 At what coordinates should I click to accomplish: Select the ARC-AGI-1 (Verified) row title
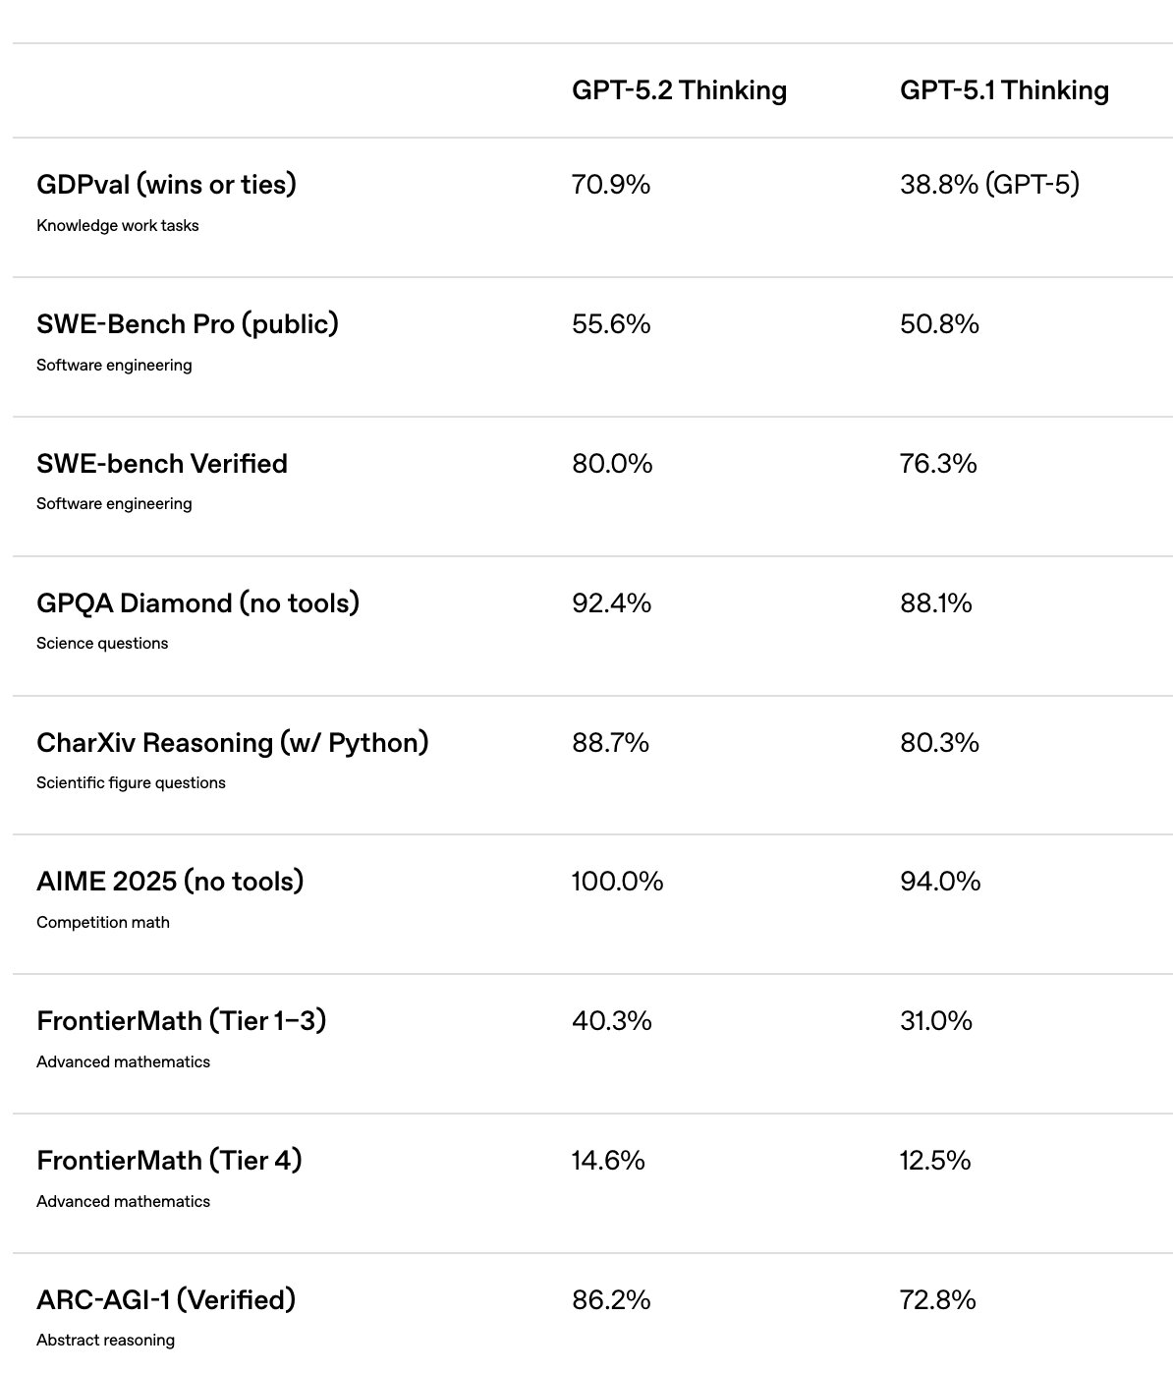tap(166, 1299)
